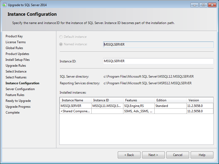Open the Select Features step
This screenshot has height=164, width=219.
[16, 77]
